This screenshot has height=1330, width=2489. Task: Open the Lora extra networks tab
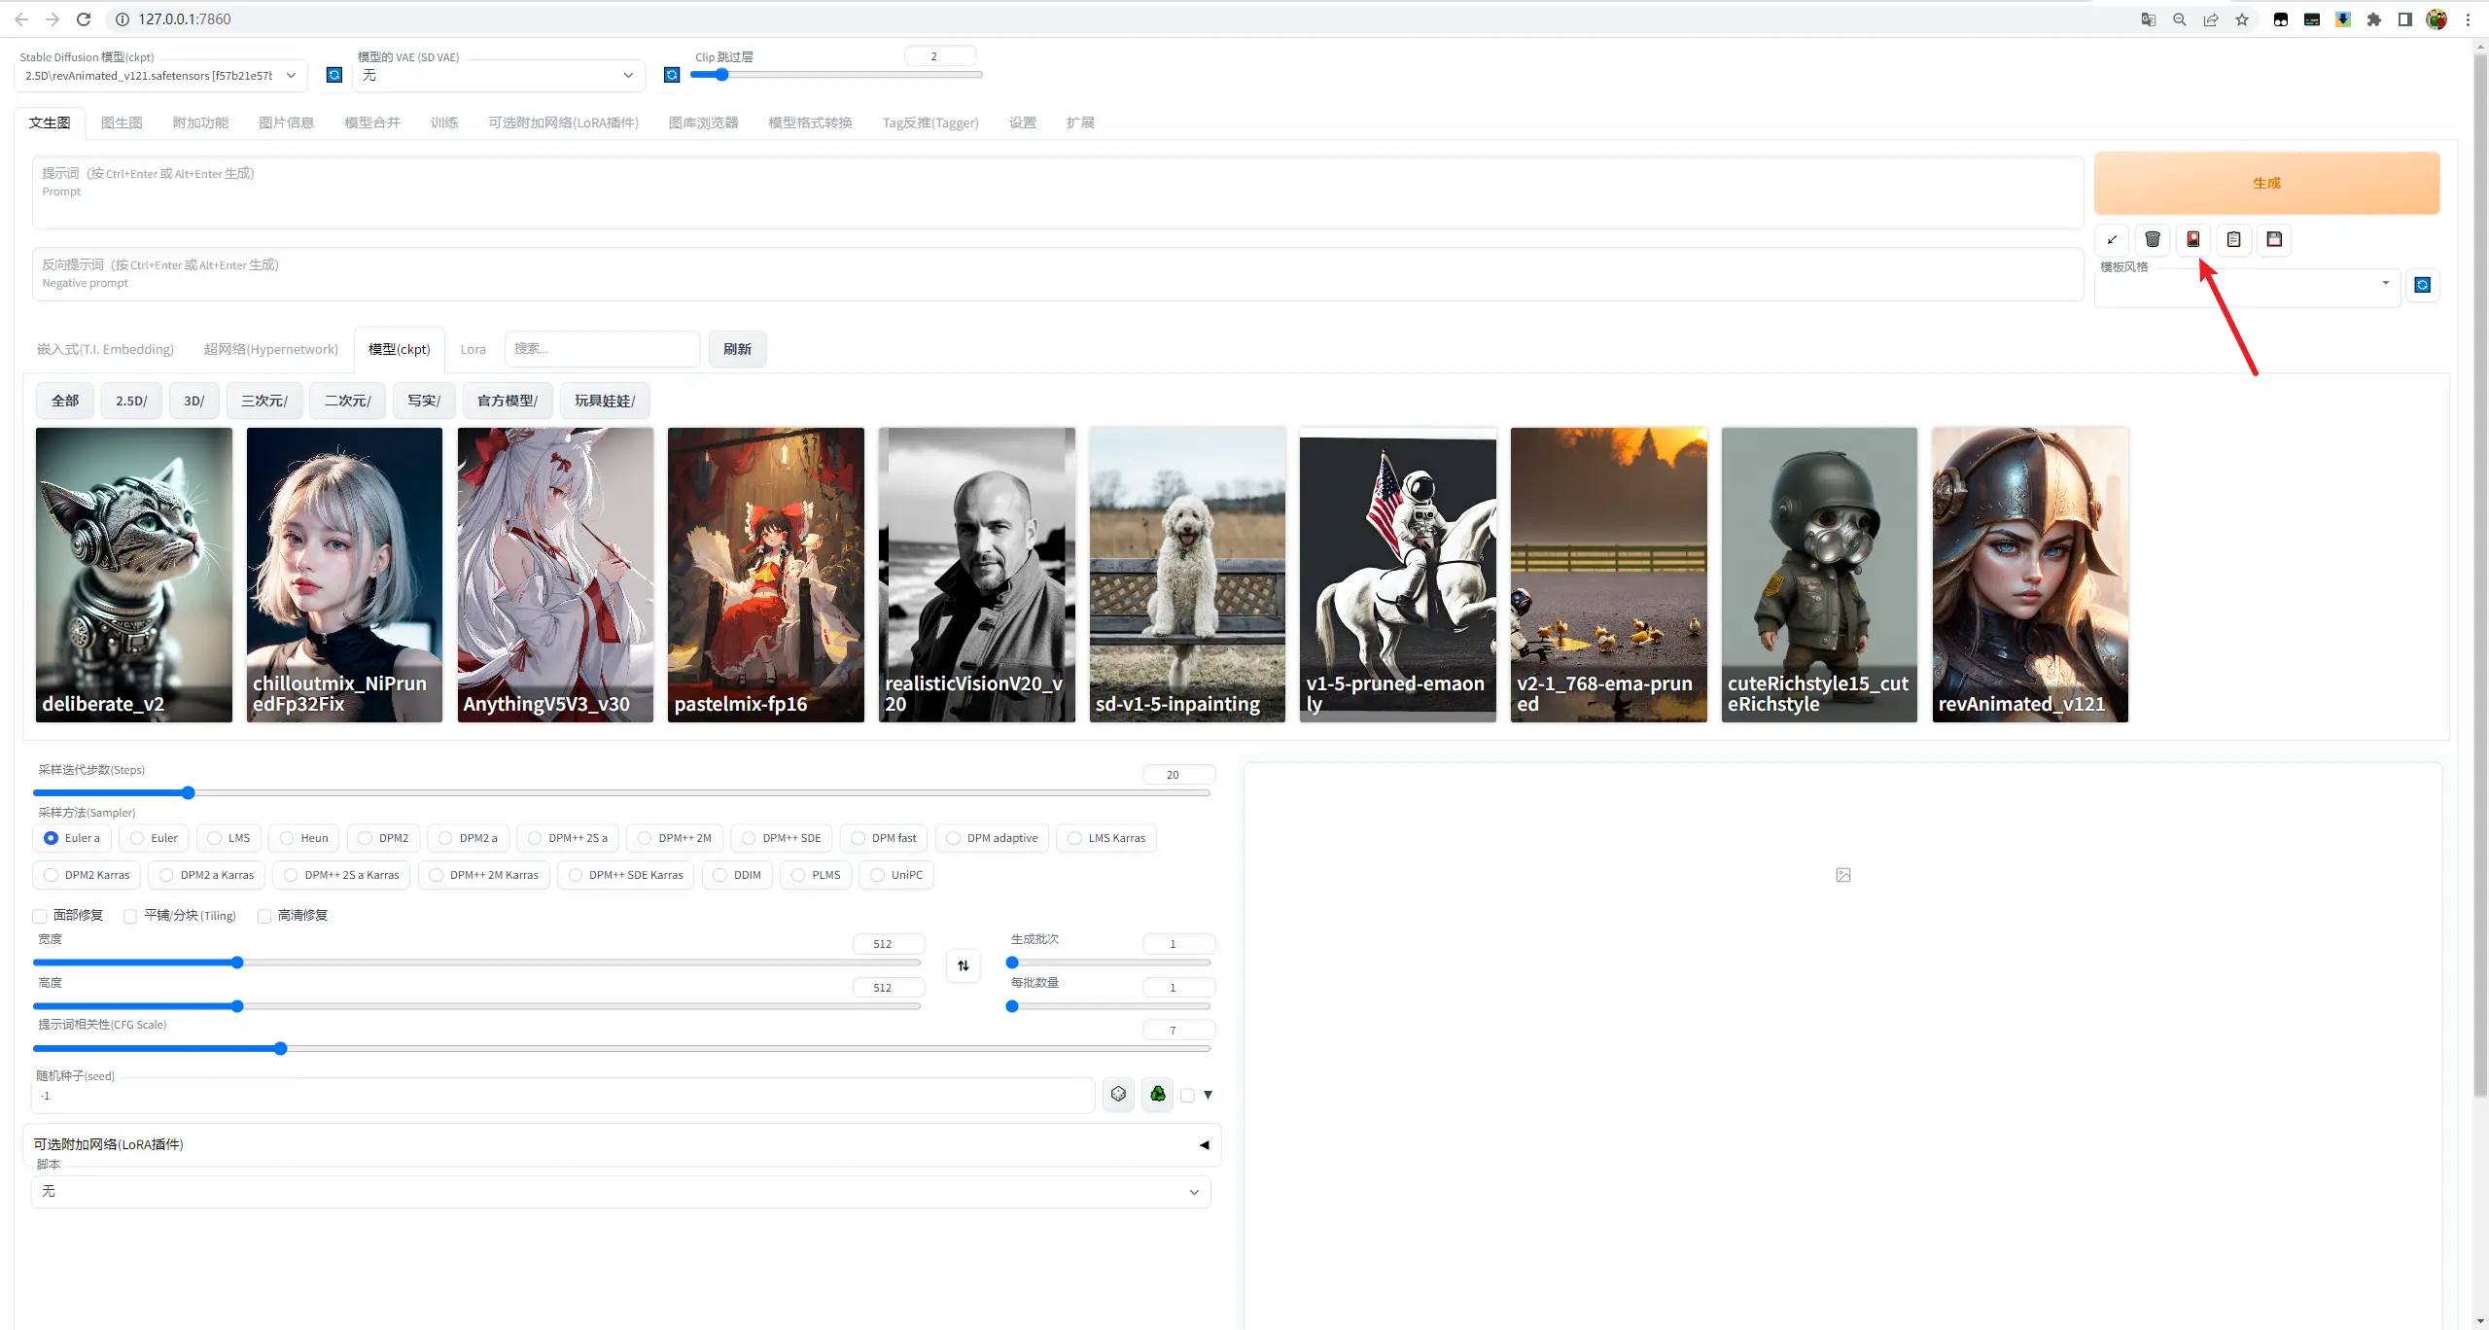pos(473,349)
